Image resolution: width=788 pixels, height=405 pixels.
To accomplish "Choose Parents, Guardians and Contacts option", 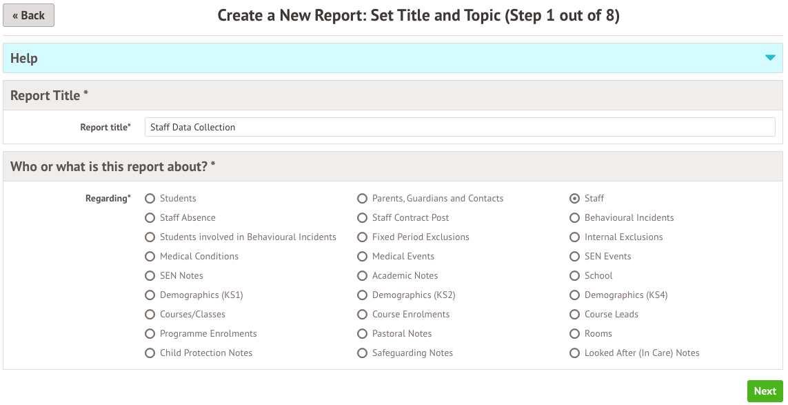I will [x=362, y=199].
